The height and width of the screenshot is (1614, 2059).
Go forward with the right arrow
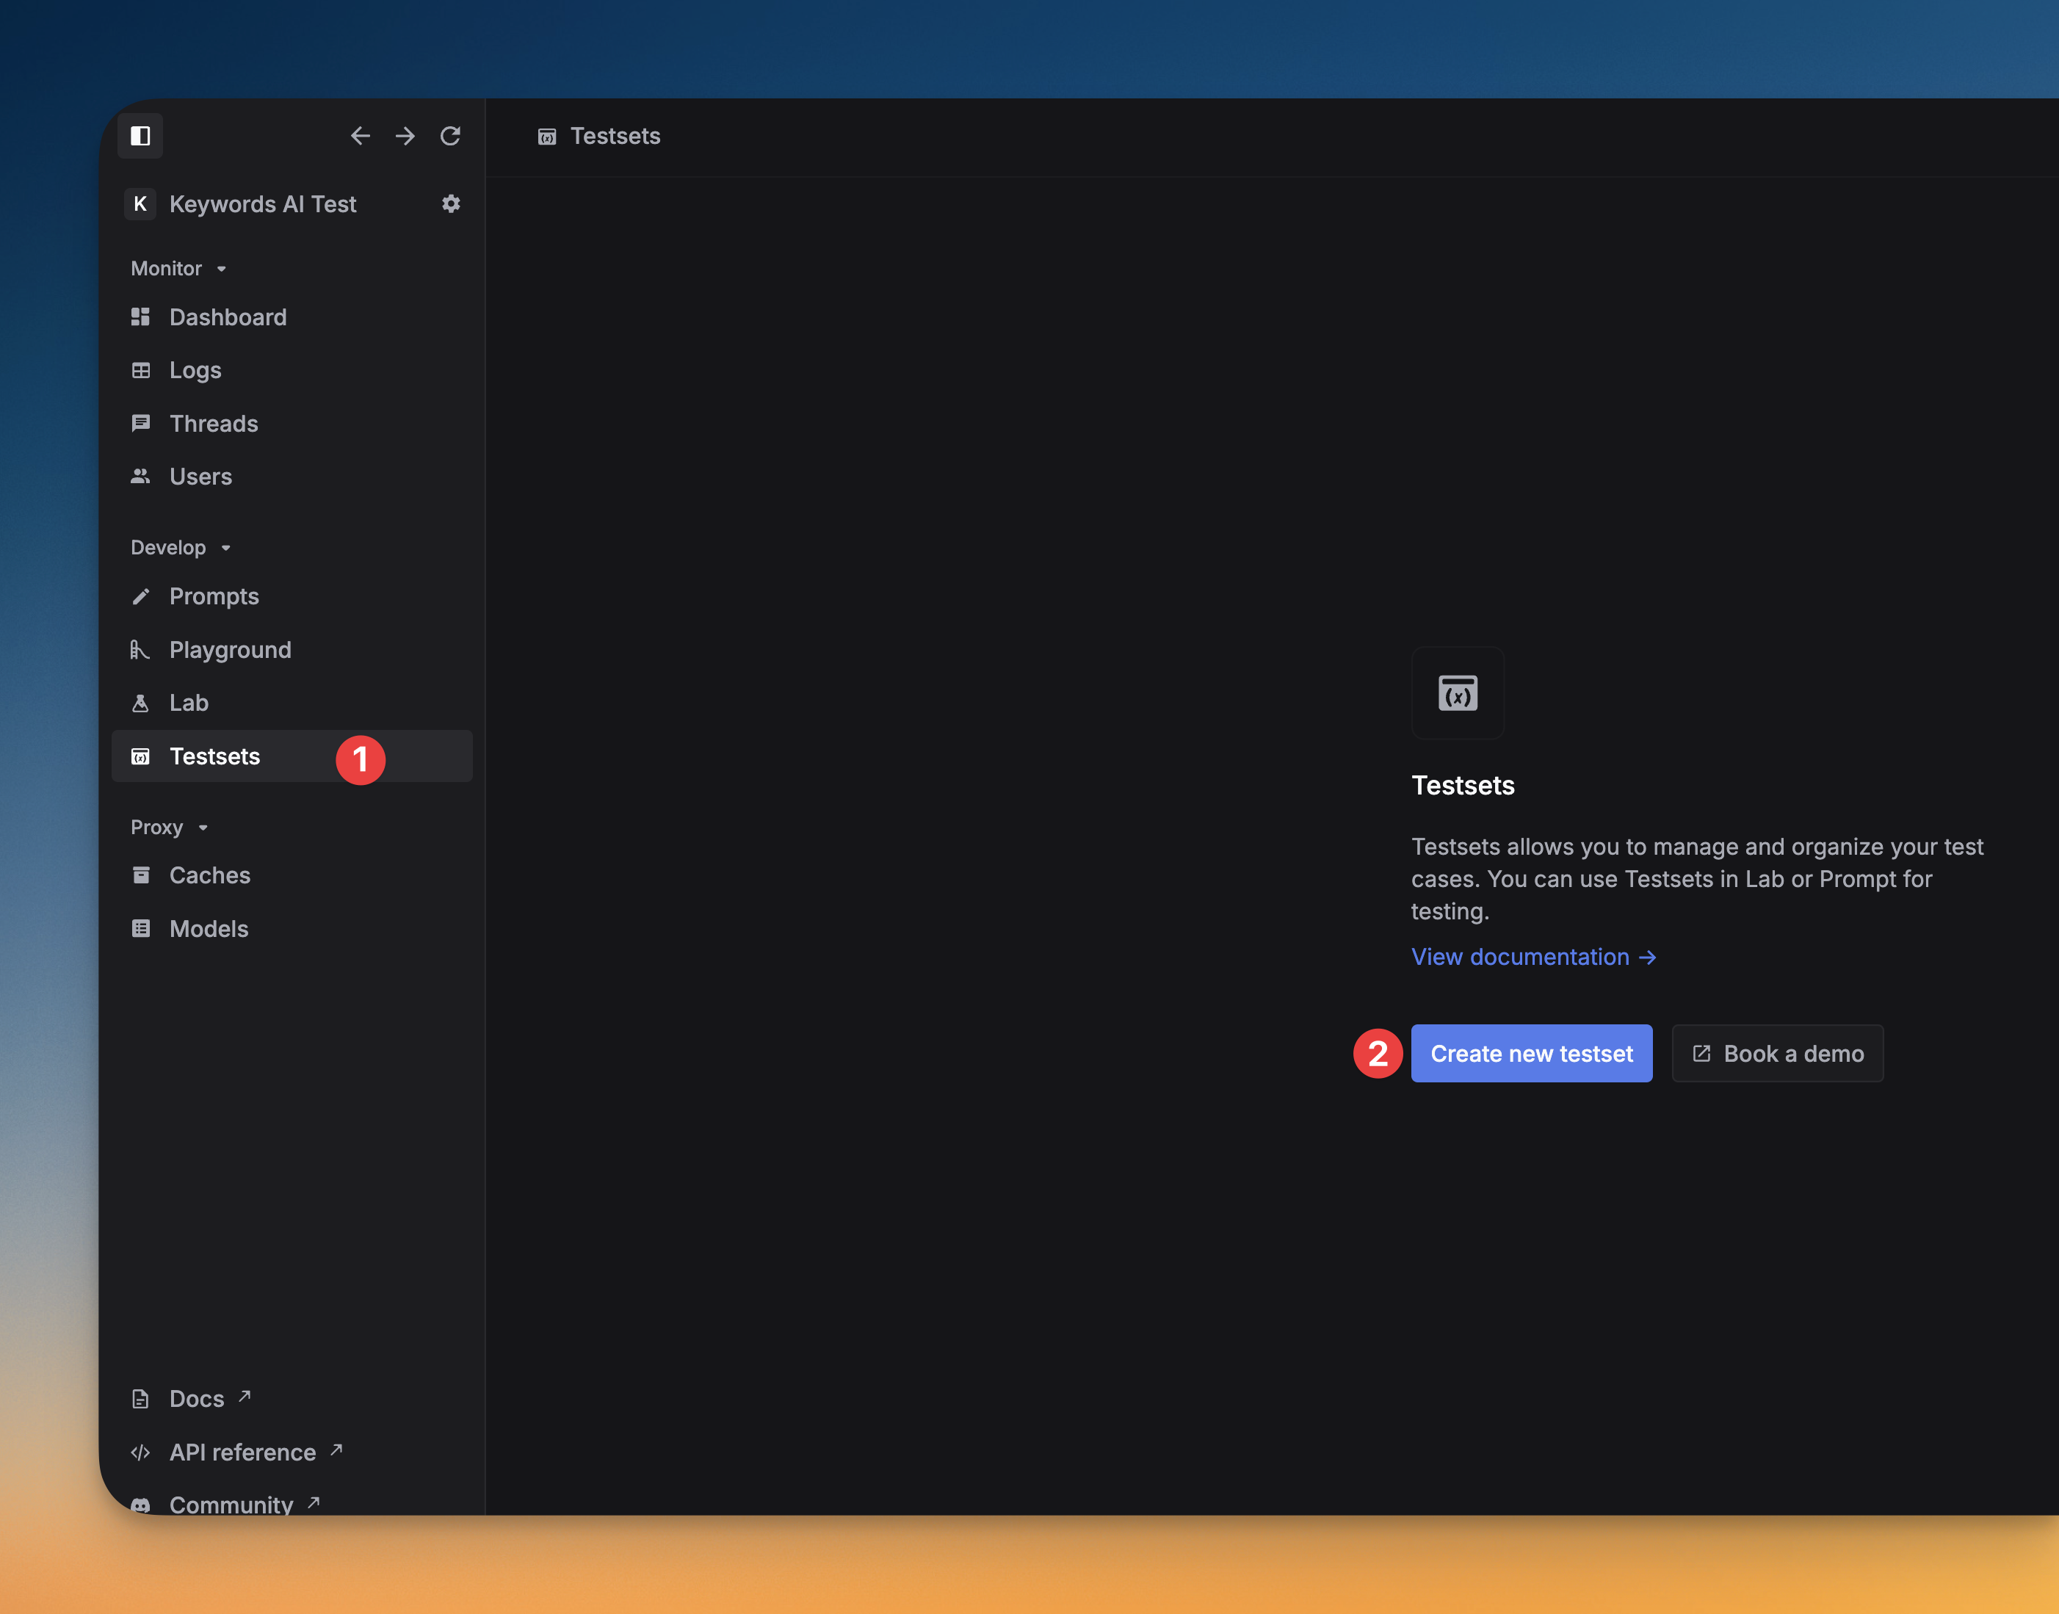click(405, 136)
